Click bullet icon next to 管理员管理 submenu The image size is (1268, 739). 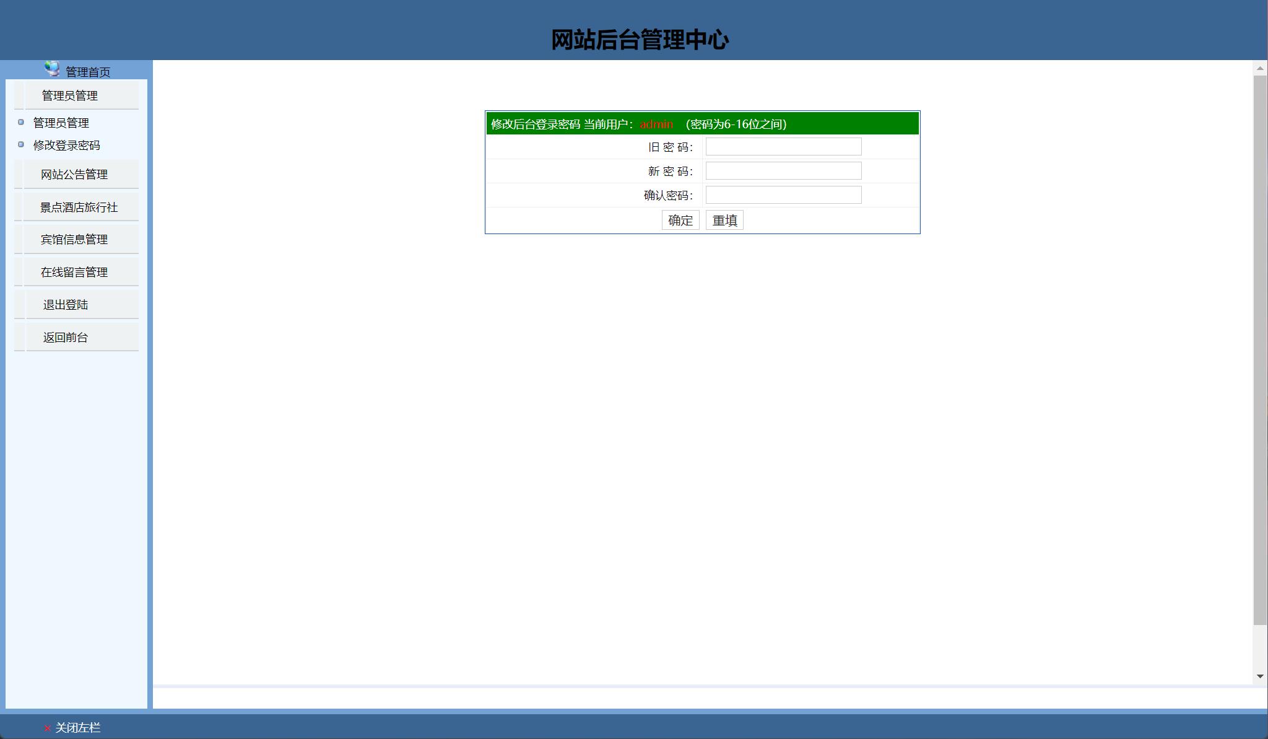click(x=21, y=122)
